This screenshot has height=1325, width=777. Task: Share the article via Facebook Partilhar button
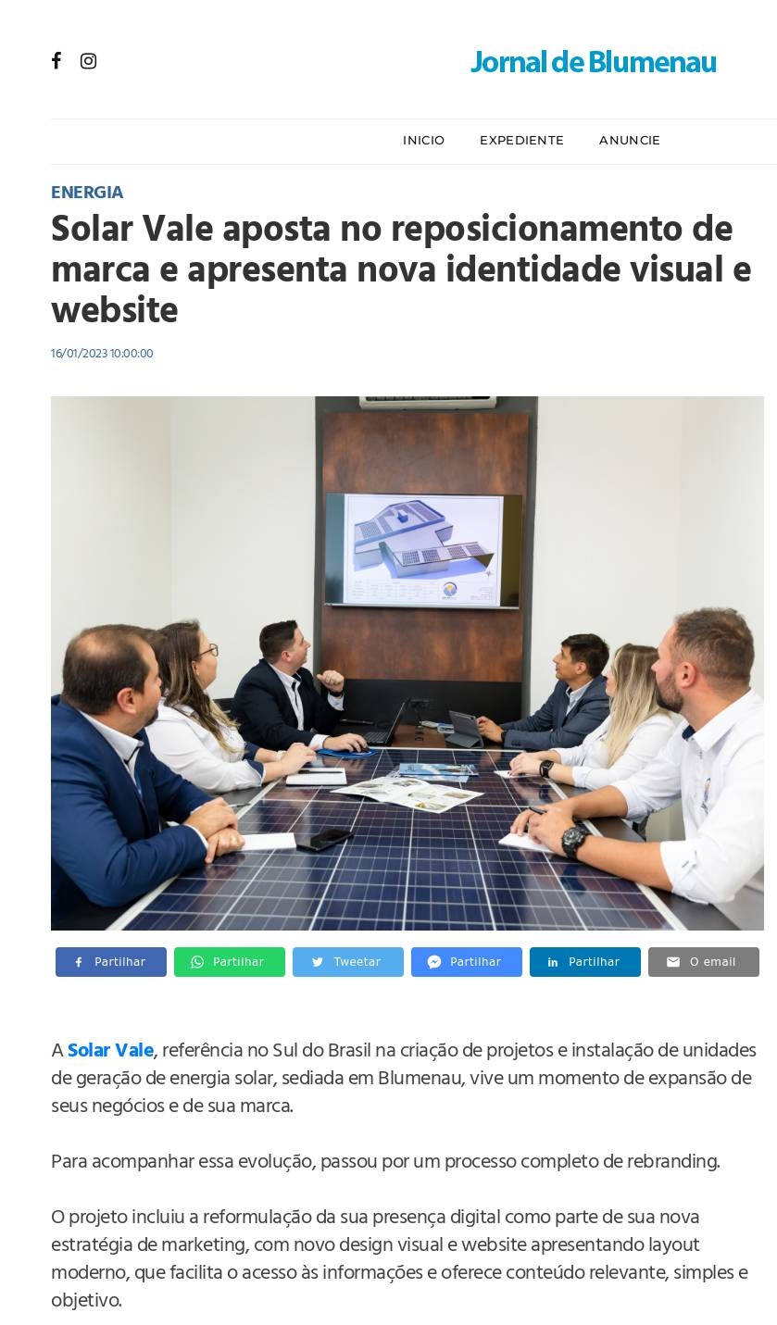[x=111, y=962]
